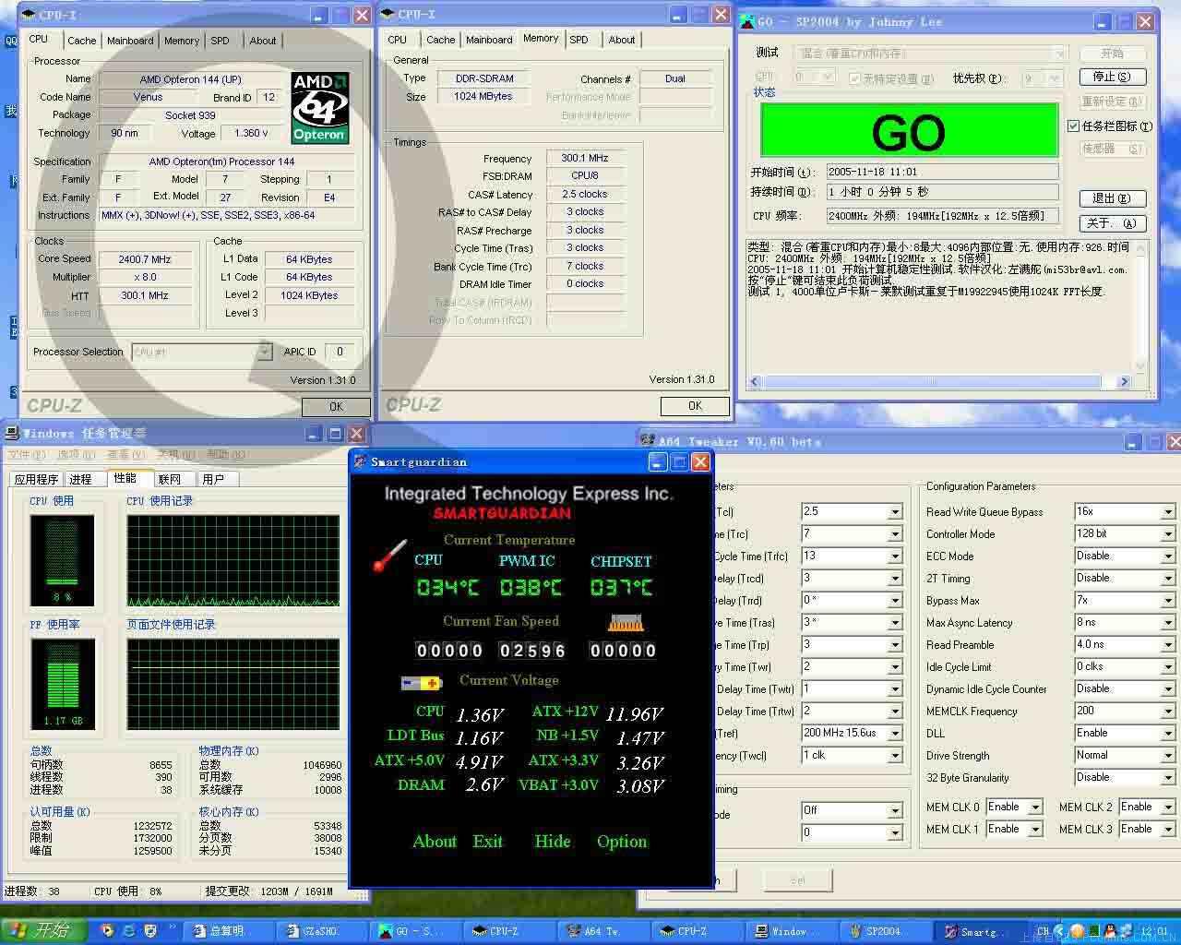Click the CH language indicator in tray
The image size is (1181, 945).
[1044, 931]
